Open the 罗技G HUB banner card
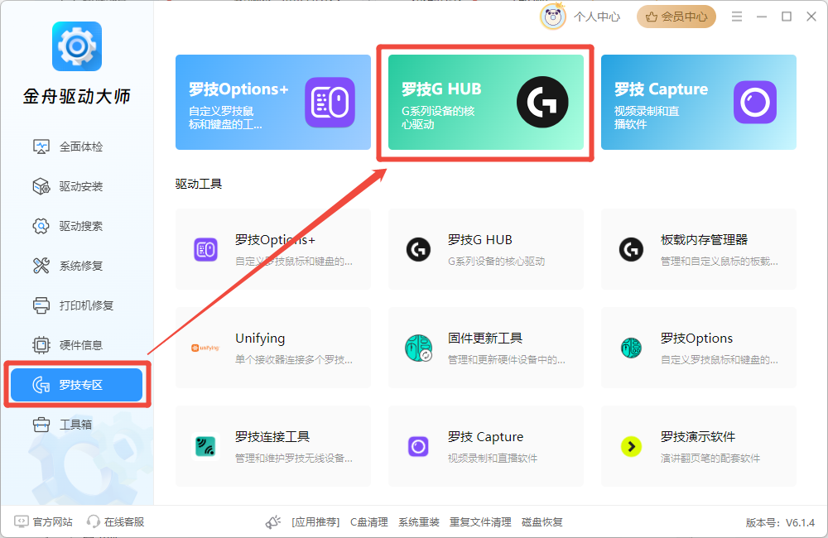828x538 pixels. click(x=485, y=102)
